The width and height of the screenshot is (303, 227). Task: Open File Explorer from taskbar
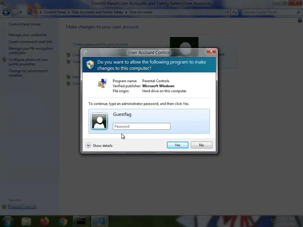[x=26, y=221]
